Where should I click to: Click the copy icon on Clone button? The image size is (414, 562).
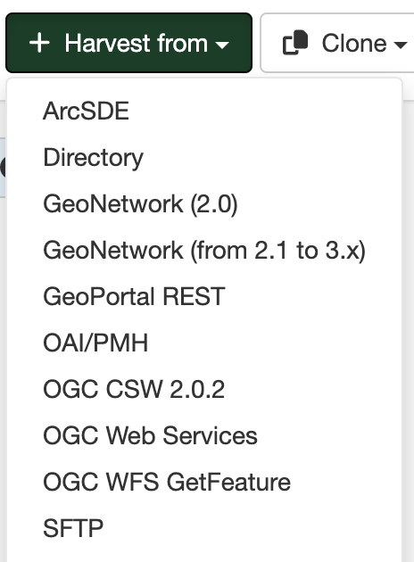295,43
